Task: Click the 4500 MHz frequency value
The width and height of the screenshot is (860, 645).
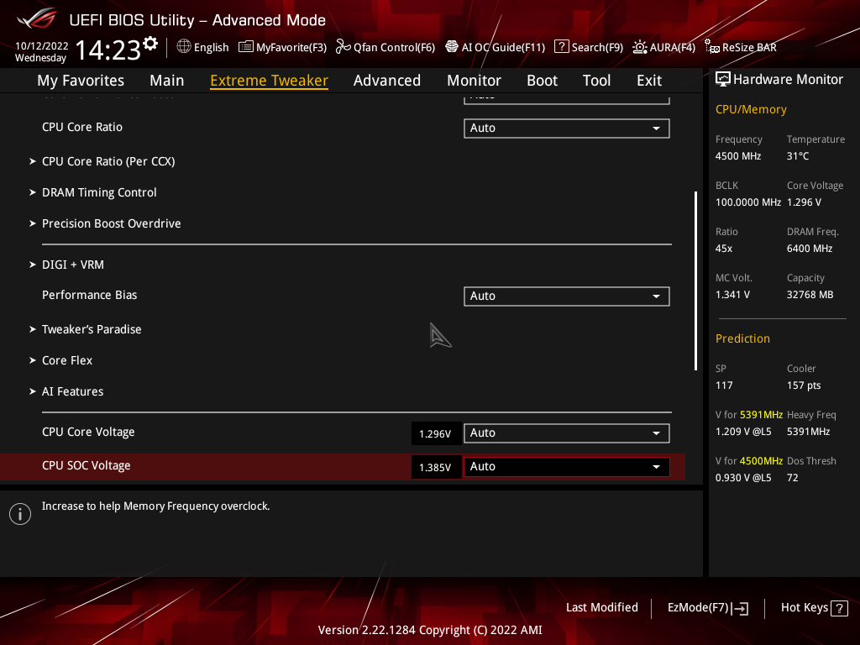Action: (x=737, y=156)
